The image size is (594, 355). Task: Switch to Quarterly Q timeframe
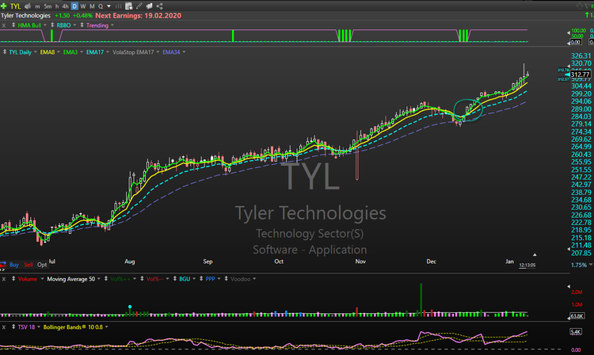(101, 6)
